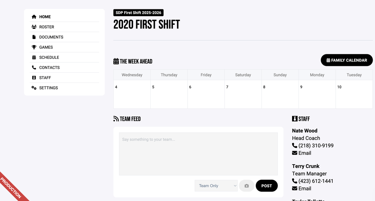
Task: Open the Team Only visibility dropdown
Action: click(216, 186)
